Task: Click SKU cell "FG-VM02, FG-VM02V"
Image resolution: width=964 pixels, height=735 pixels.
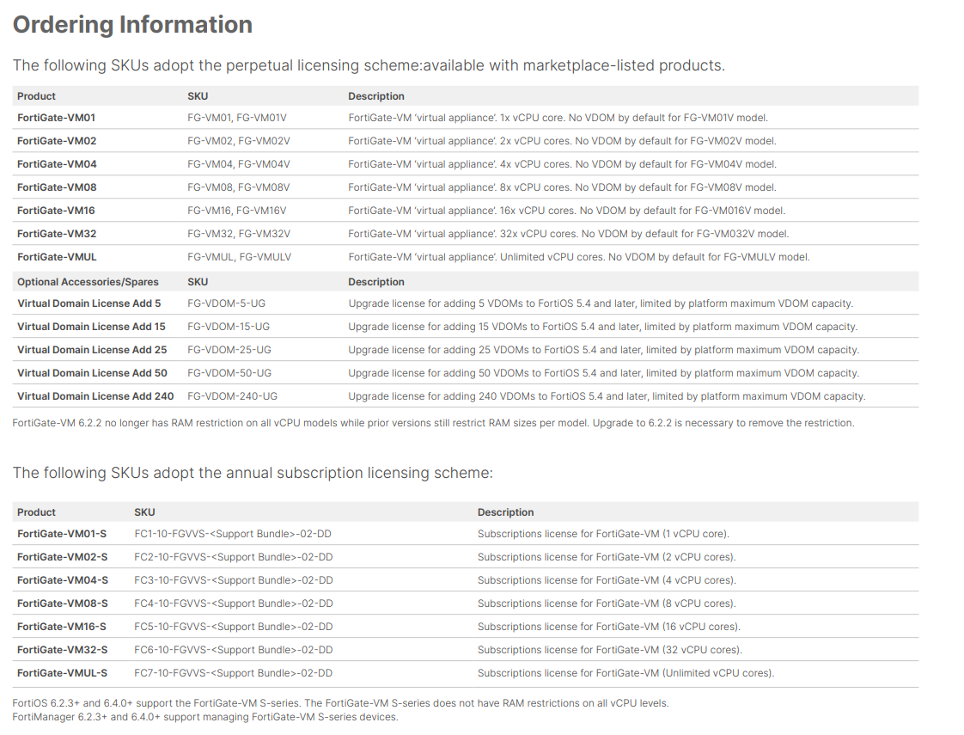Action: (239, 141)
